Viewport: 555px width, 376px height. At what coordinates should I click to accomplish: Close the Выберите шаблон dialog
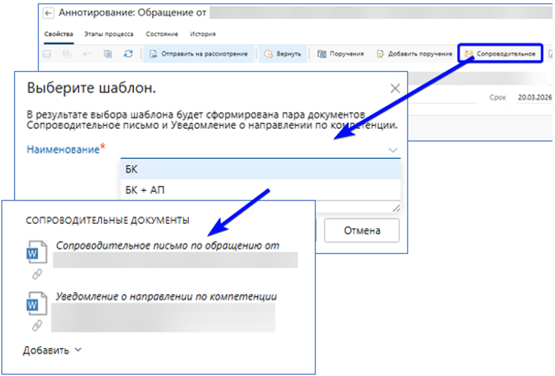click(395, 88)
